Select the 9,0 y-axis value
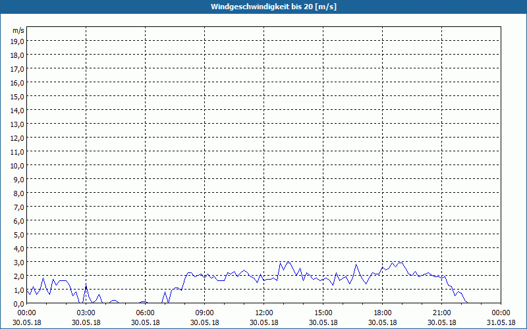The width and height of the screenshot is (527, 329). pos(20,179)
